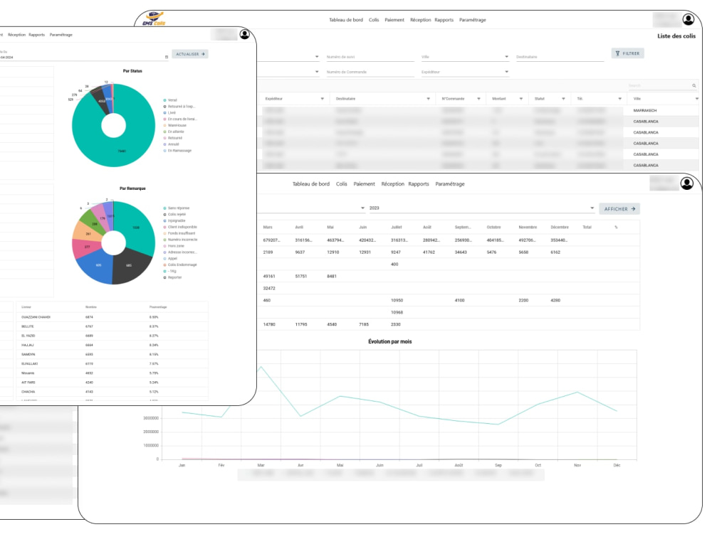Select the AIT FARS row in Livreur table
Image resolution: width=712 pixels, height=534 pixels.
pyautogui.click(x=112, y=383)
